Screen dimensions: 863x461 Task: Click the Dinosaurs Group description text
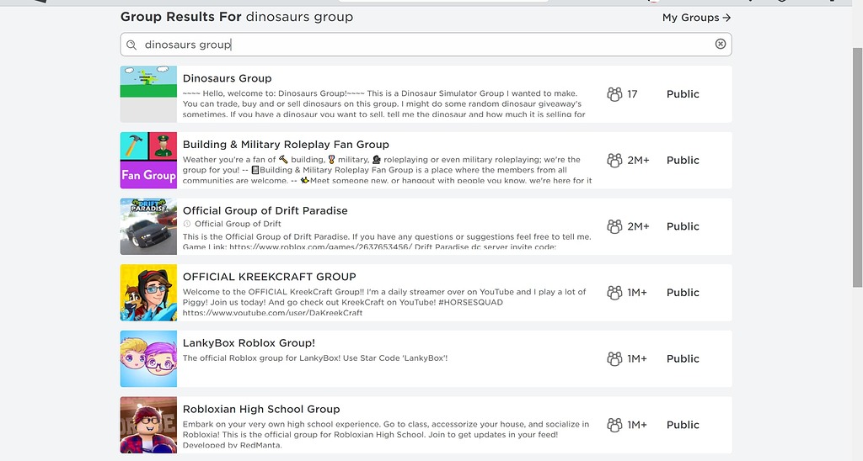tap(384, 103)
